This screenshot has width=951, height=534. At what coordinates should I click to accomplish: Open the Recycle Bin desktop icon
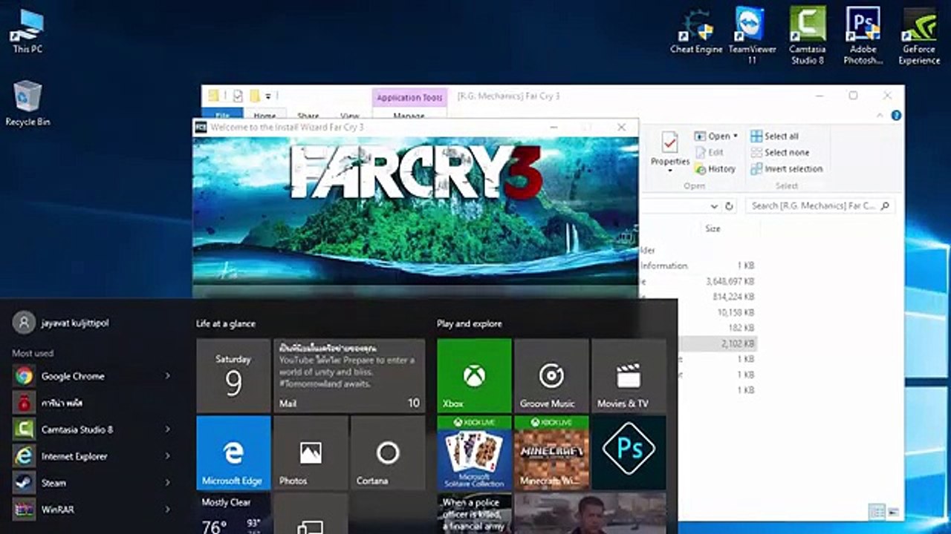point(27,102)
